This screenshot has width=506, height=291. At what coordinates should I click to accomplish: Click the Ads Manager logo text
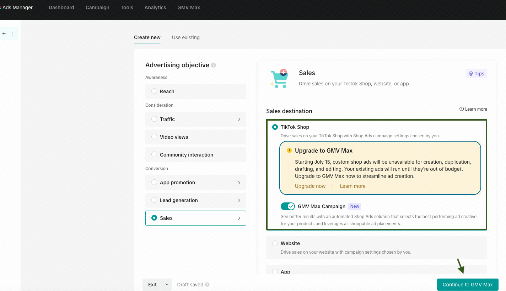point(18,7)
